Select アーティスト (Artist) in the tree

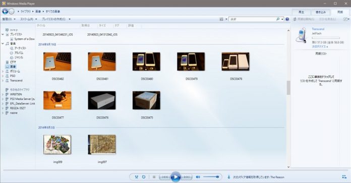pos(18,48)
